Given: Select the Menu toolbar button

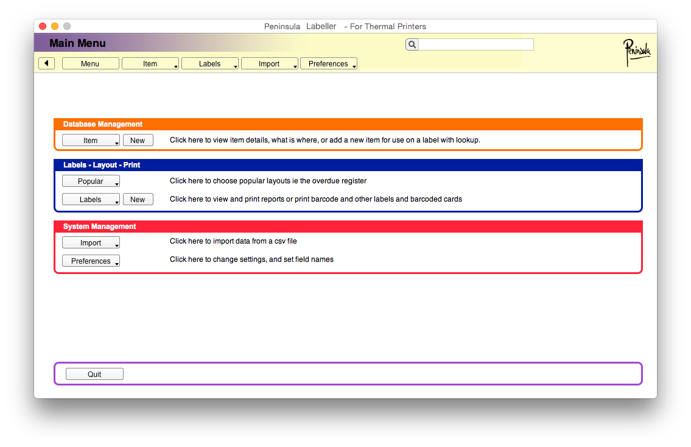Looking at the screenshot, I should pyautogui.click(x=90, y=64).
